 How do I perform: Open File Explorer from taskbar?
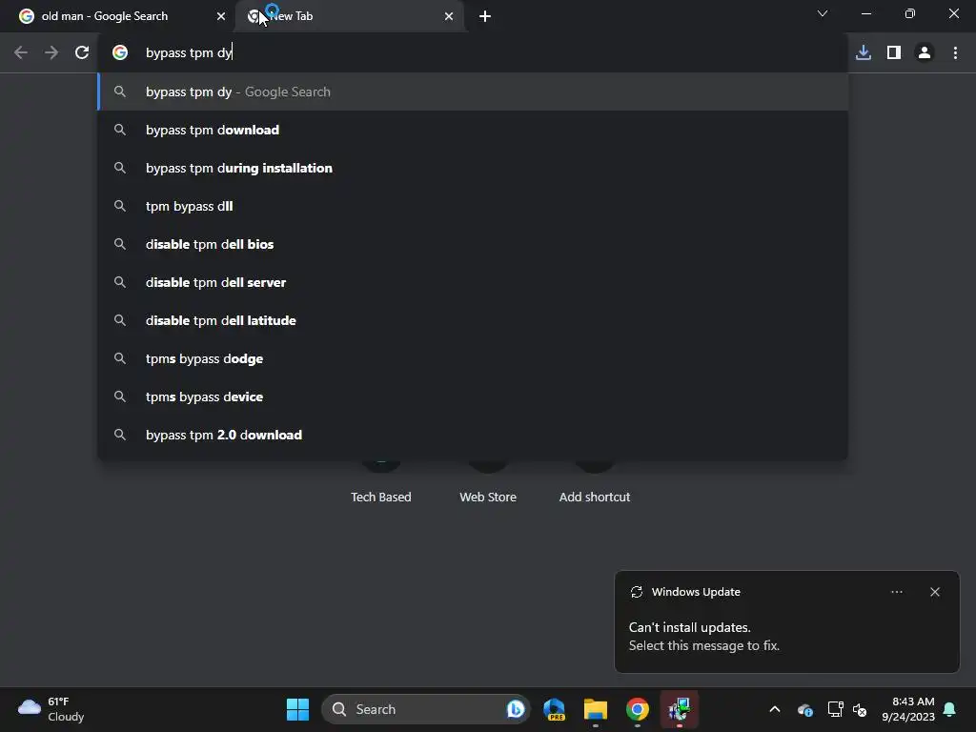(595, 709)
